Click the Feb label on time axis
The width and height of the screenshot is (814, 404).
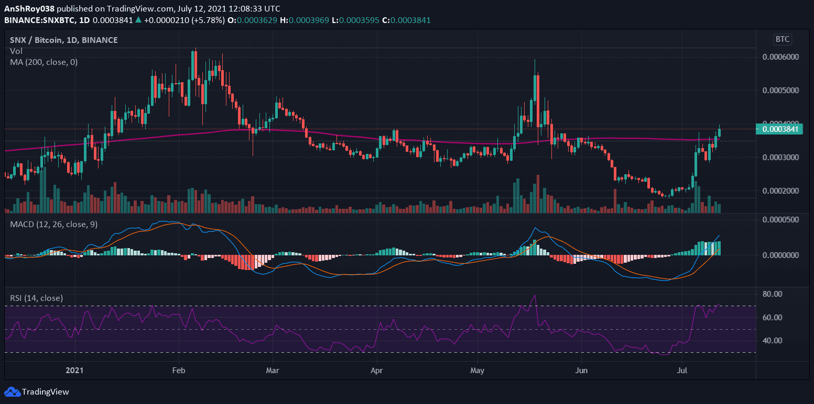(x=179, y=371)
